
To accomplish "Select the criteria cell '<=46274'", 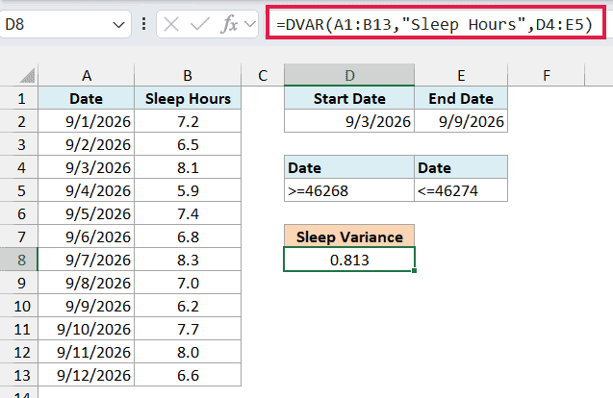I will click(x=461, y=190).
